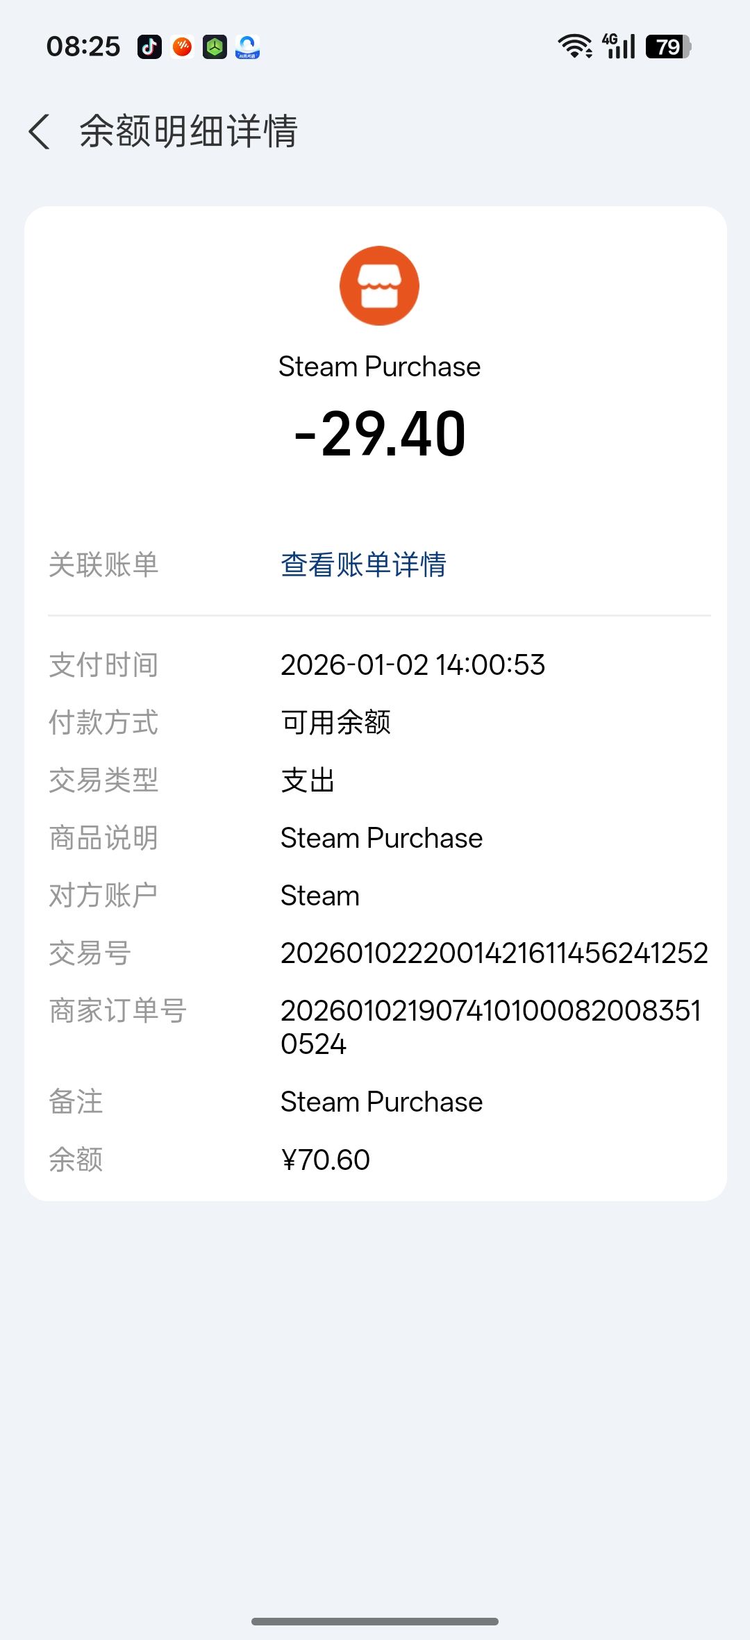This screenshot has width=750, height=1640.
Task: Tap the blue cloud notification icon
Action: (247, 47)
